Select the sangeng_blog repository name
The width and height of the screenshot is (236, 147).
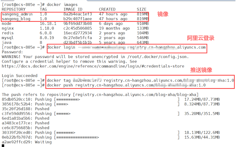coord(16,19)
